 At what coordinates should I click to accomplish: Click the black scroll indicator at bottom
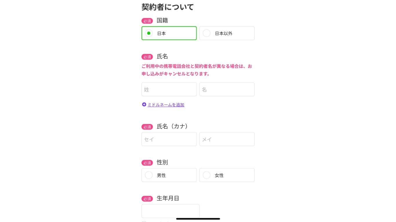tap(198, 219)
